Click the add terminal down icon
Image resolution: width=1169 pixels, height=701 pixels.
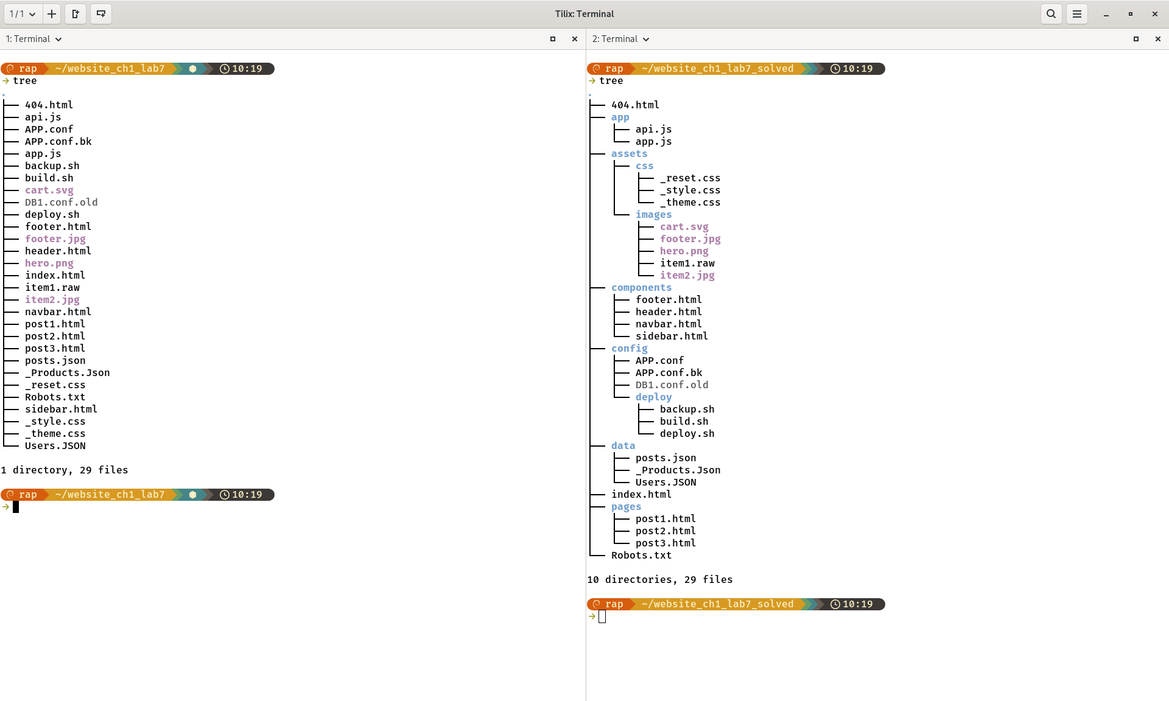click(101, 14)
